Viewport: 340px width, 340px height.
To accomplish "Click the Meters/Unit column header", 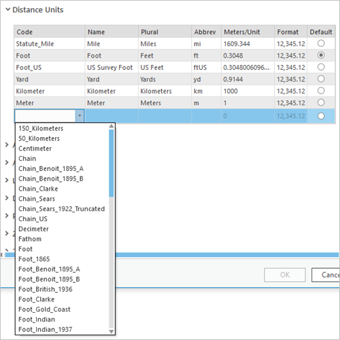I will point(248,32).
